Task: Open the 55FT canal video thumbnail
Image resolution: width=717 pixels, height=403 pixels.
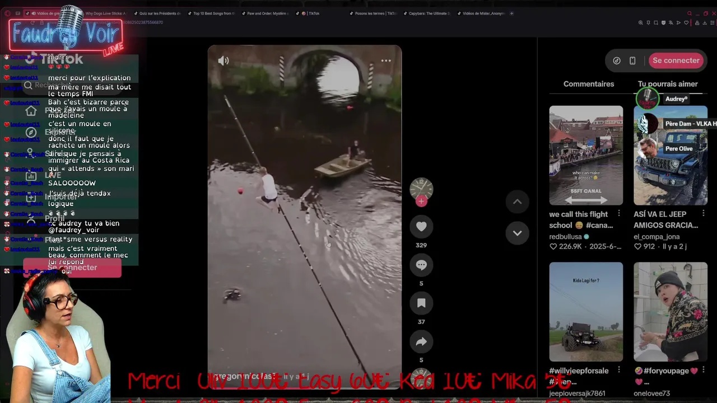Action: pos(586,155)
